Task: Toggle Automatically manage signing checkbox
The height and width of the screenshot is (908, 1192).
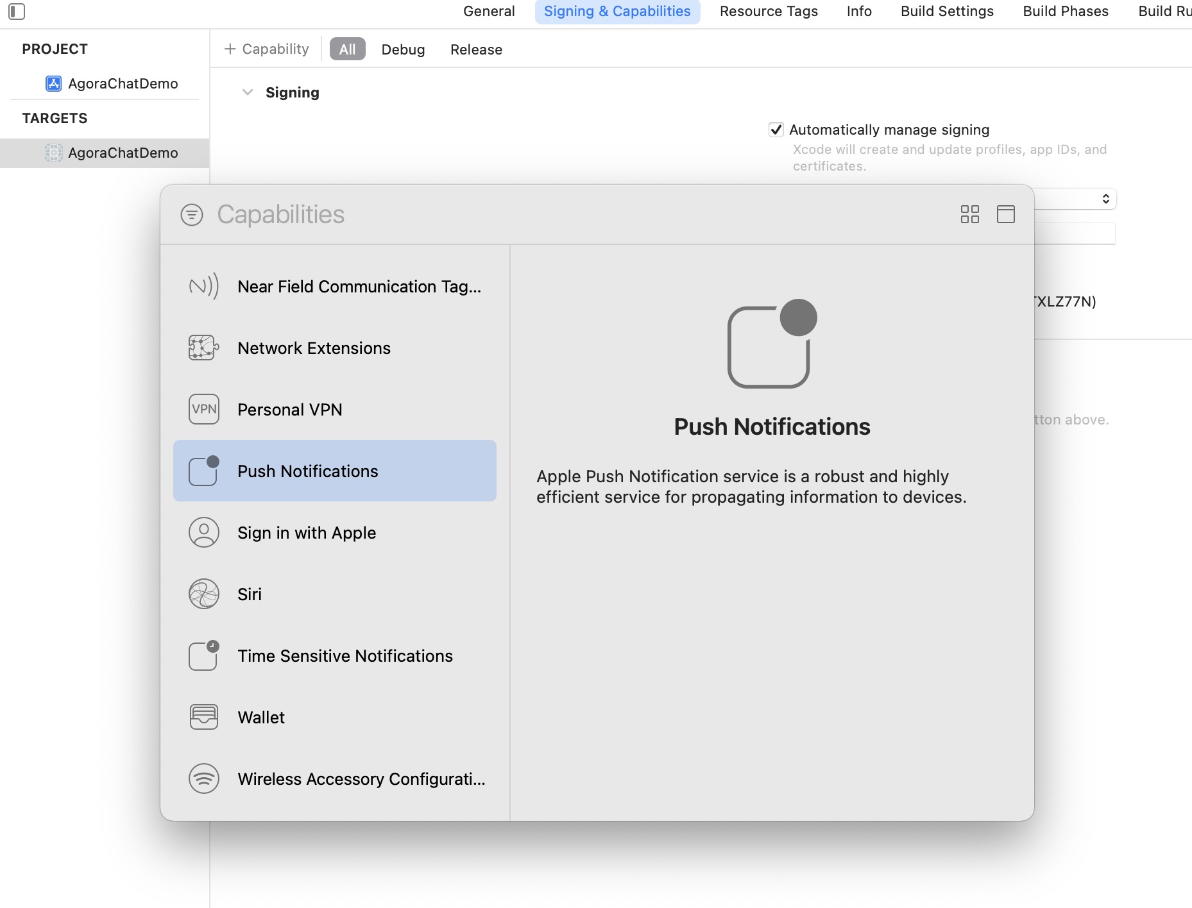Action: point(776,130)
